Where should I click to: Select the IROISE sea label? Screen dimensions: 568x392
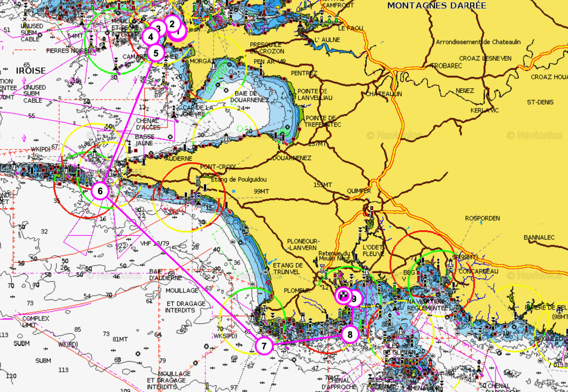coord(31,71)
